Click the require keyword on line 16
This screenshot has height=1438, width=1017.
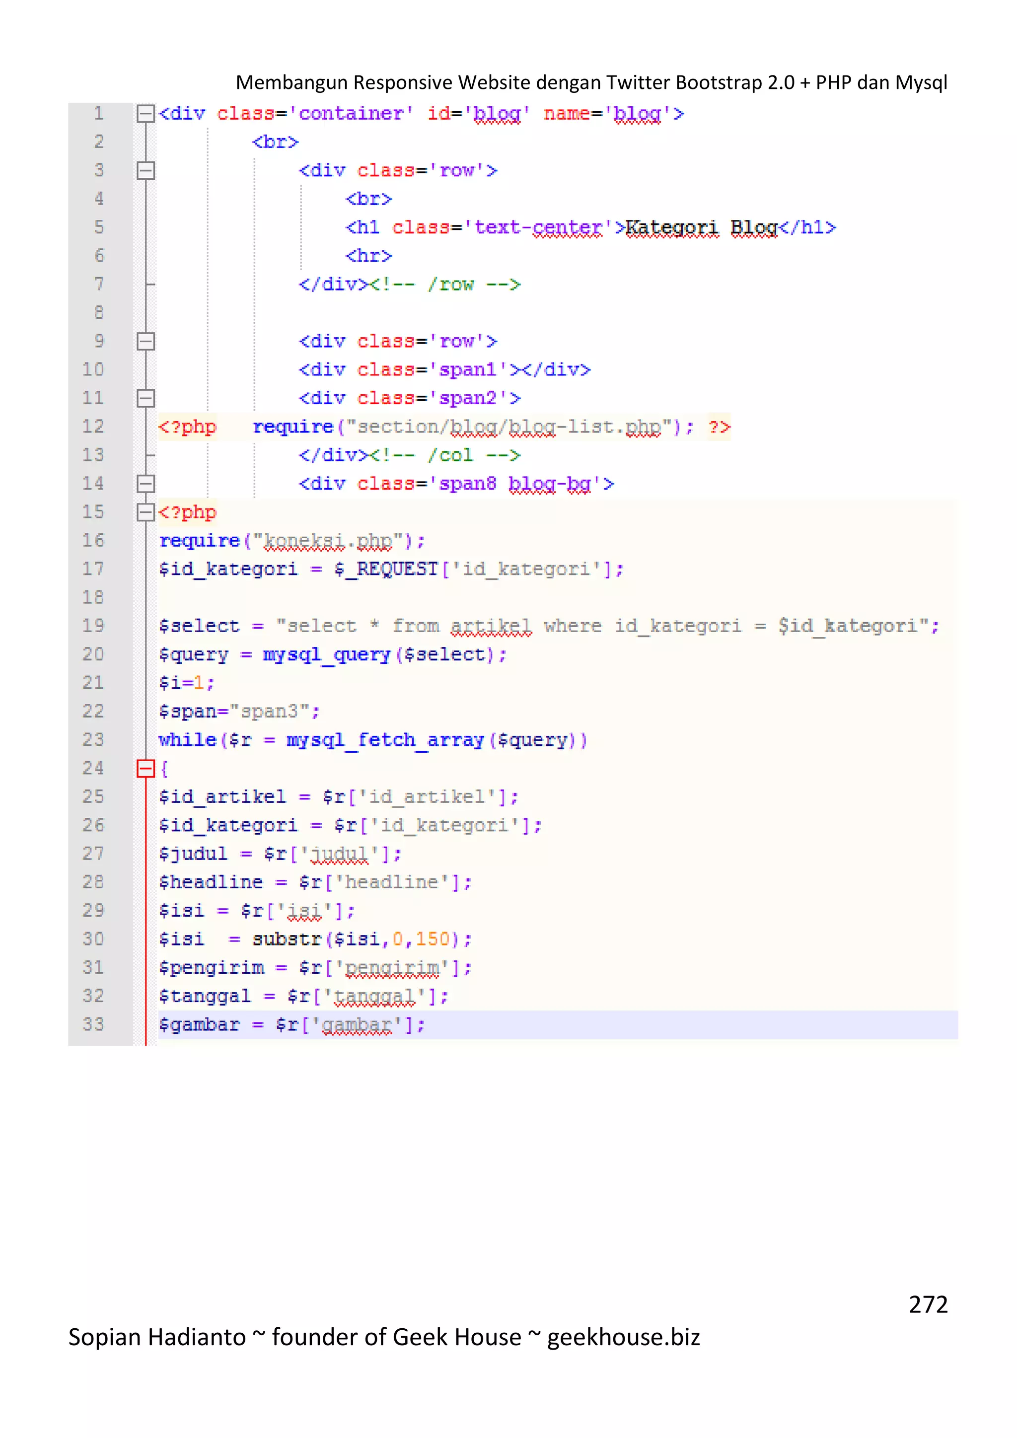coord(199,541)
